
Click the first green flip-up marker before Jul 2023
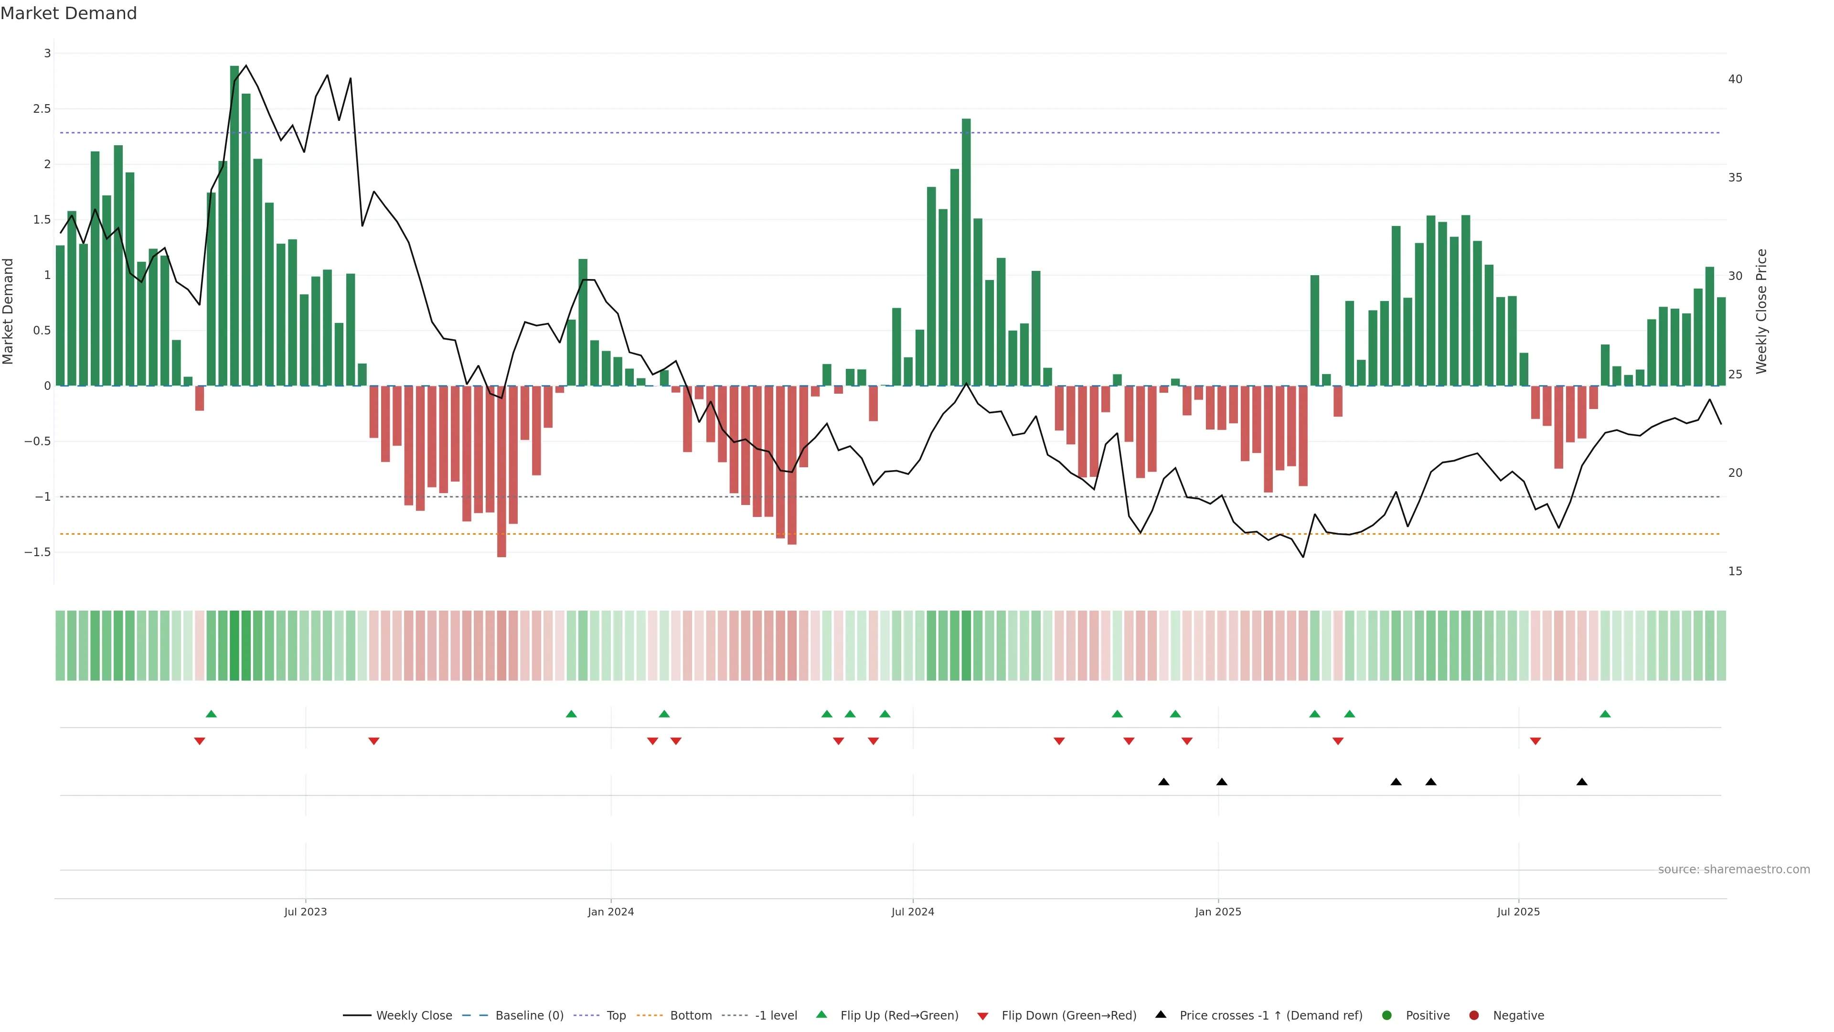(x=211, y=714)
